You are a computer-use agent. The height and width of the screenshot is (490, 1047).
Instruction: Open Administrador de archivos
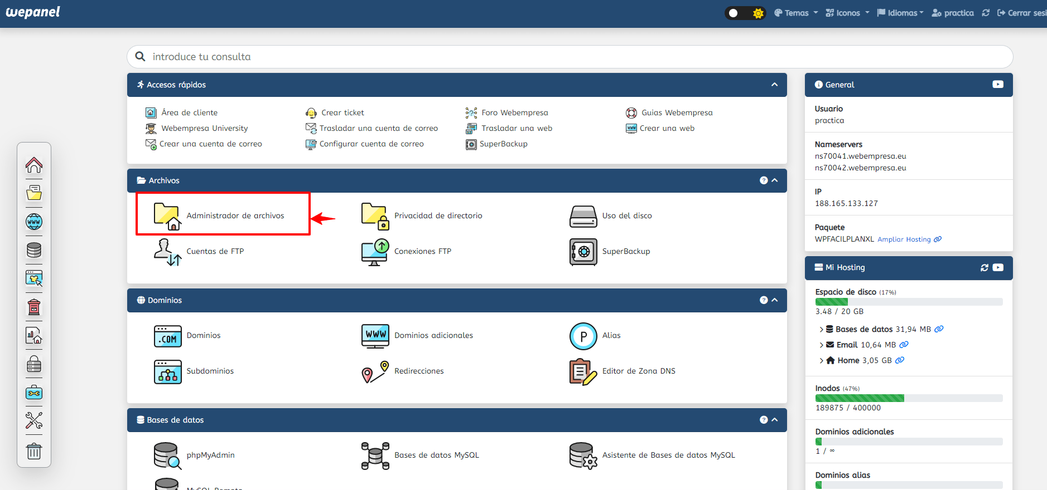coord(219,215)
